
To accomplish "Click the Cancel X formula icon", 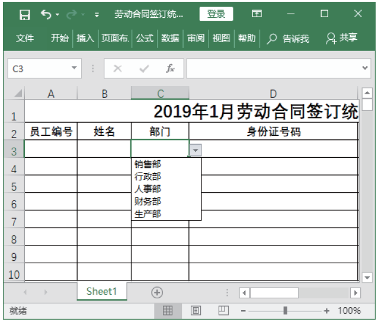I will (117, 69).
